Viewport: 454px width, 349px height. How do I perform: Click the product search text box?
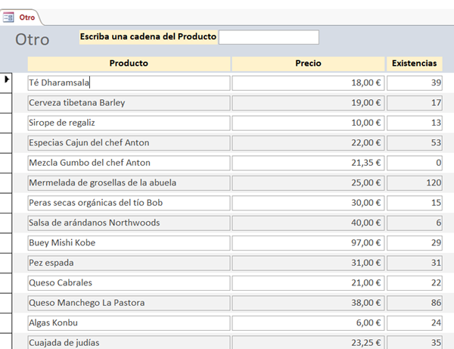tap(269, 37)
